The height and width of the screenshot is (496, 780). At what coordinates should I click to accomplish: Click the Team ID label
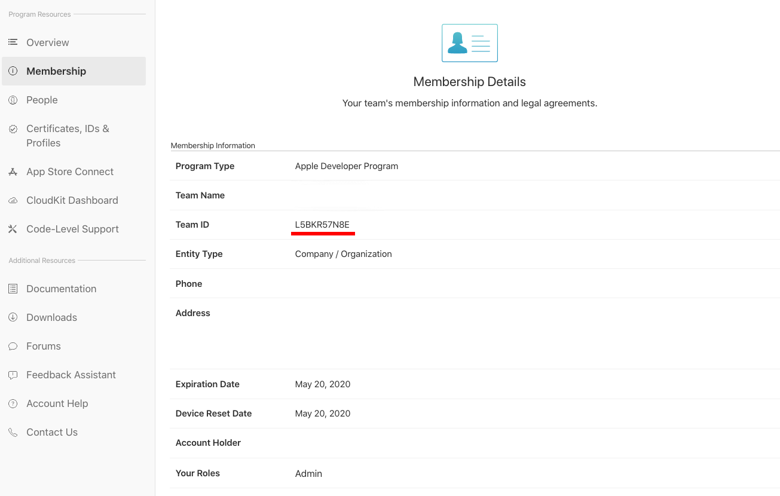pos(192,225)
